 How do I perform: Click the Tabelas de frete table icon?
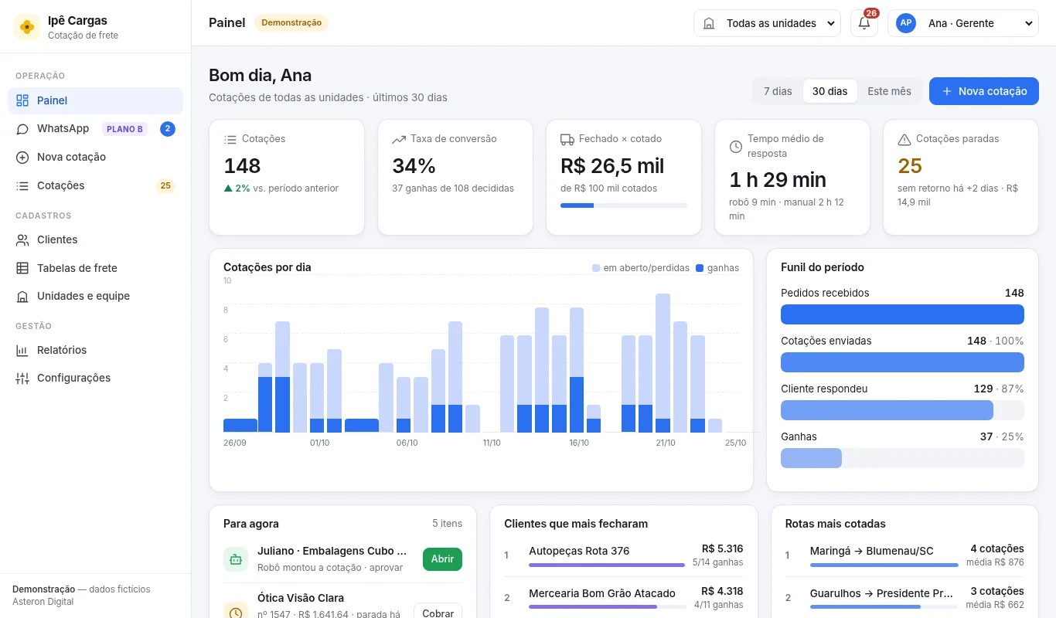[x=22, y=268]
